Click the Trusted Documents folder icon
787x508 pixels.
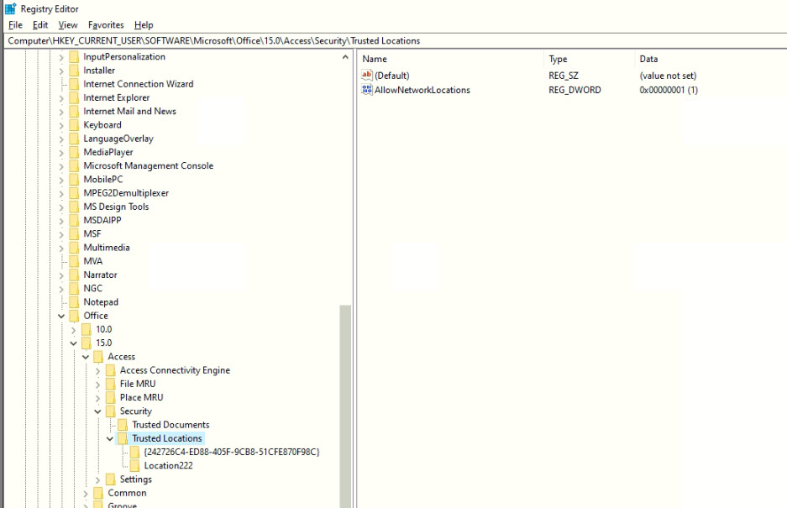tap(123, 425)
